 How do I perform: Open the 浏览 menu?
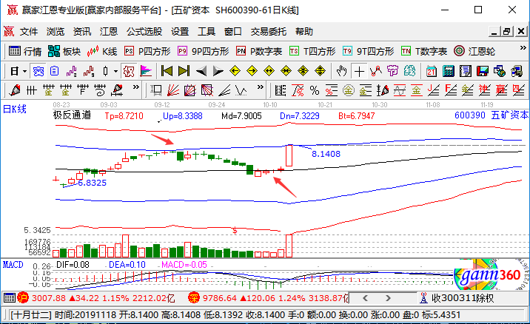(x=56, y=32)
